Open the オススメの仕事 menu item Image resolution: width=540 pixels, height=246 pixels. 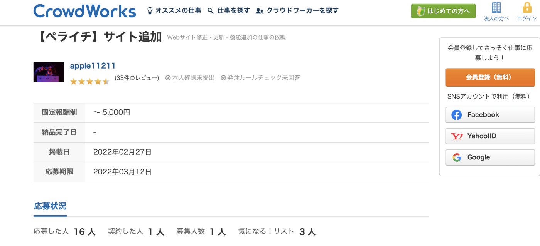(178, 11)
